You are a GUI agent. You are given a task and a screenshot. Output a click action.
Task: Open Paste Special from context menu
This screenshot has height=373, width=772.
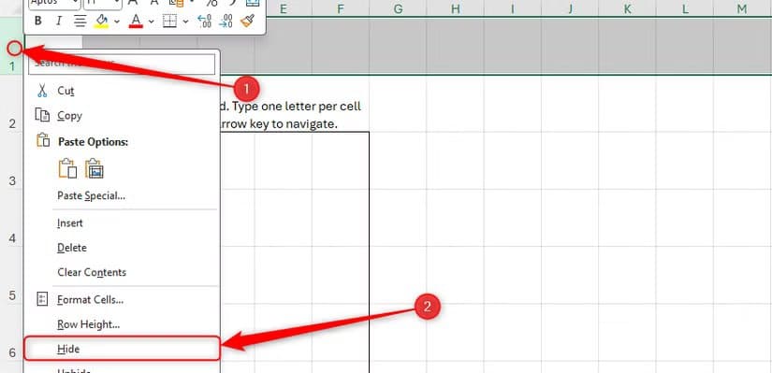point(122,196)
